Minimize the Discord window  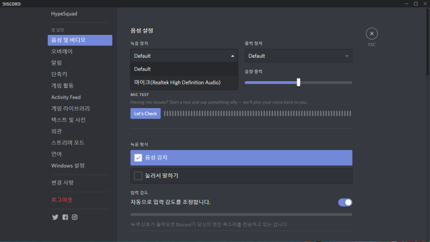[x=406, y=3]
